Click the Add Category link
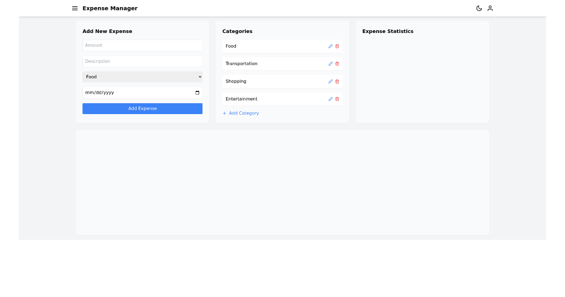Image resolution: width=565 pixels, height=297 pixels. click(x=243, y=113)
